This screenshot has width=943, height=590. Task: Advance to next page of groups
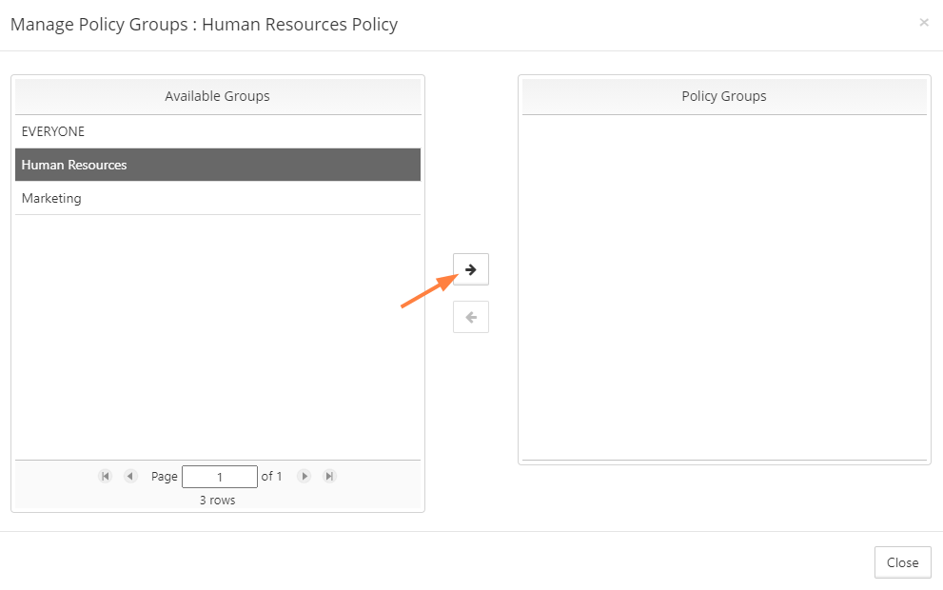[305, 477]
